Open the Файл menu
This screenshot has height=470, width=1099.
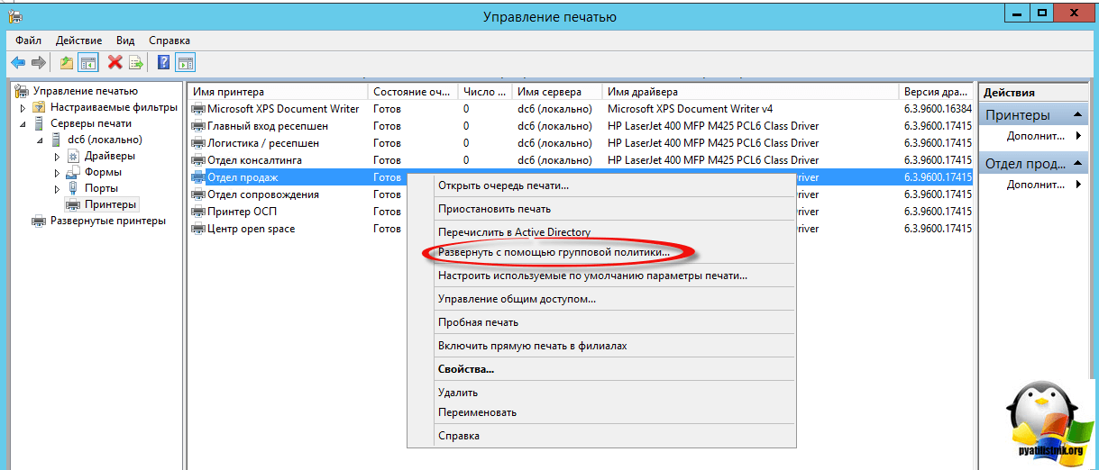coord(28,41)
